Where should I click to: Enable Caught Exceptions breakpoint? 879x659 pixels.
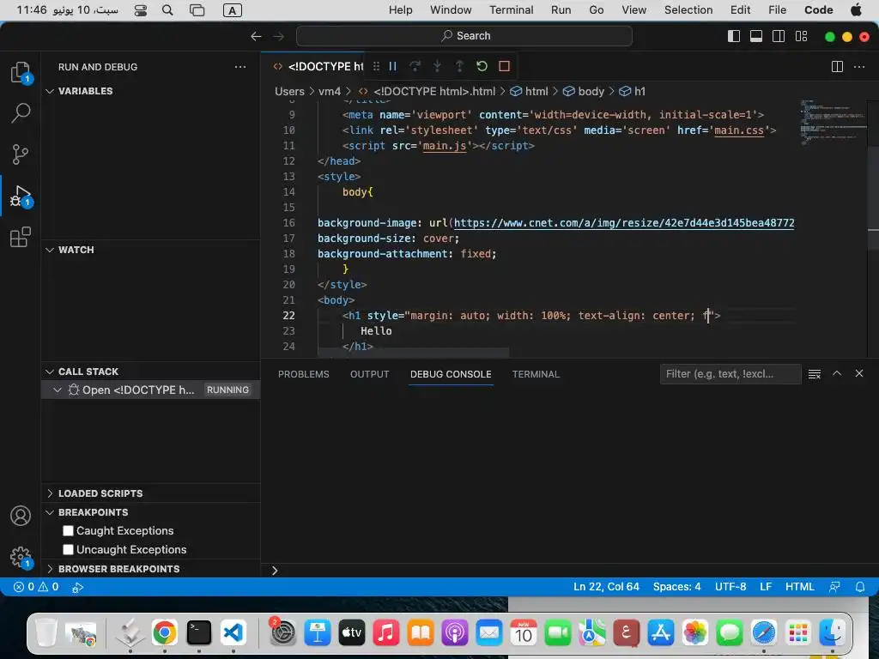pyautogui.click(x=69, y=530)
